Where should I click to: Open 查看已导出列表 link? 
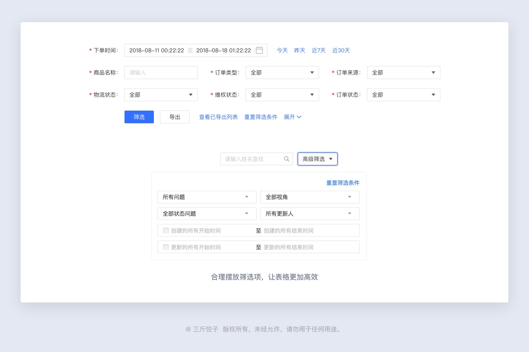tap(218, 117)
